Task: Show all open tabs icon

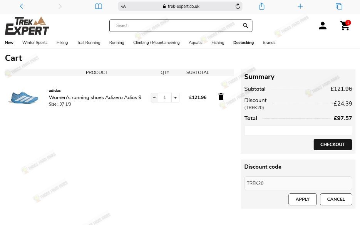Action: pos(339,6)
